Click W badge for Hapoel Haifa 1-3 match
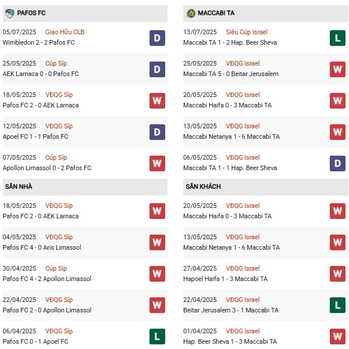 click(x=337, y=274)
